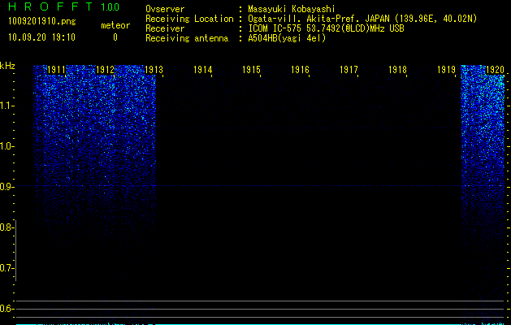This screenshot has height=325, width=511.
Task: Click the 1912 time marker
Action: tap(106, 70)
